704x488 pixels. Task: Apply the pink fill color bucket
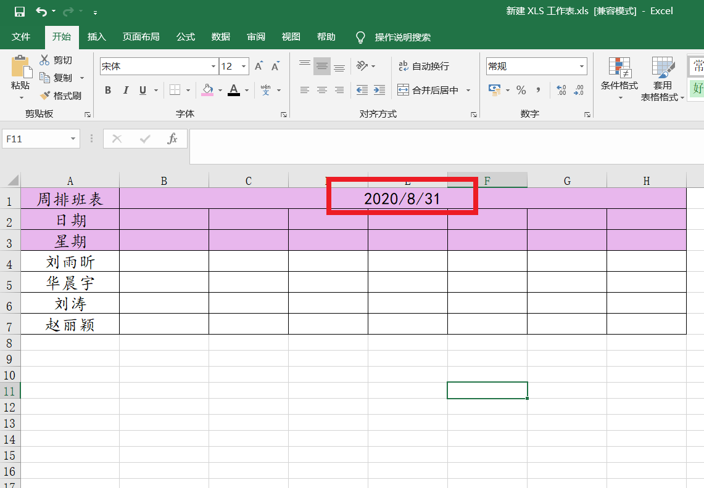point(207,90)
